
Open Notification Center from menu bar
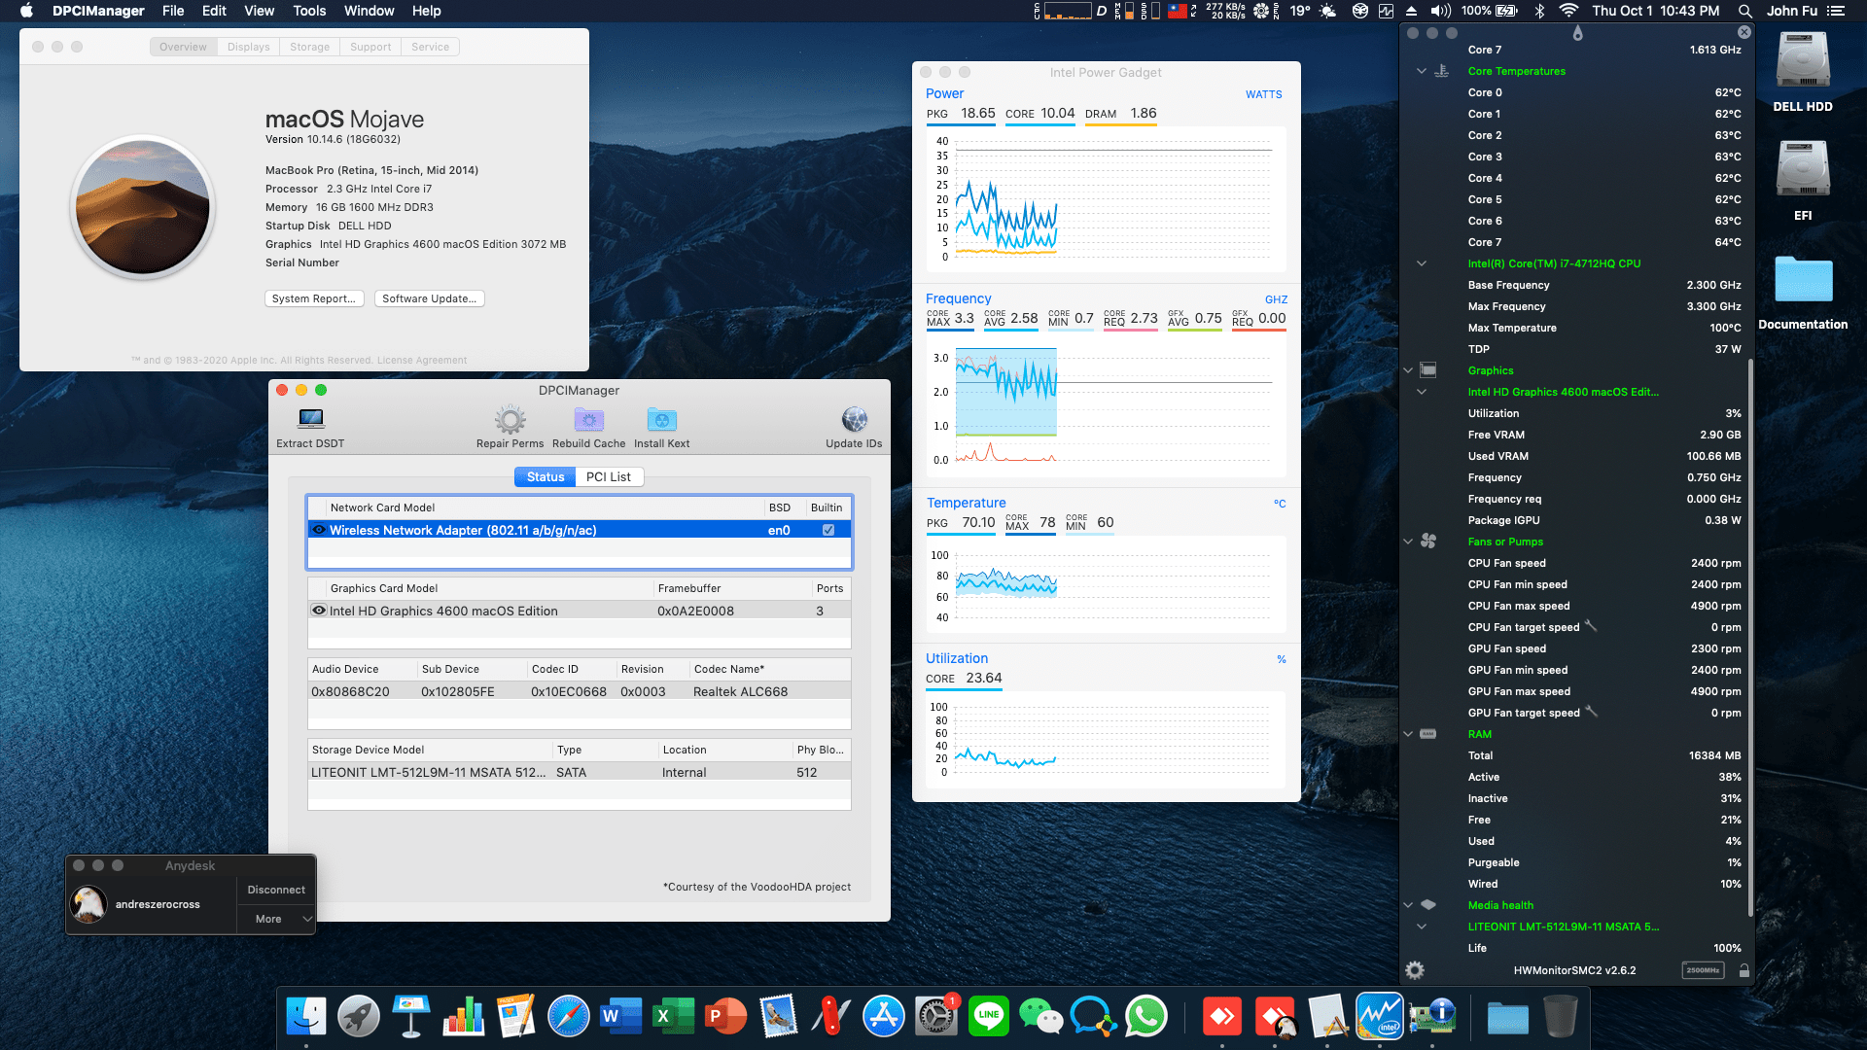1836,11
